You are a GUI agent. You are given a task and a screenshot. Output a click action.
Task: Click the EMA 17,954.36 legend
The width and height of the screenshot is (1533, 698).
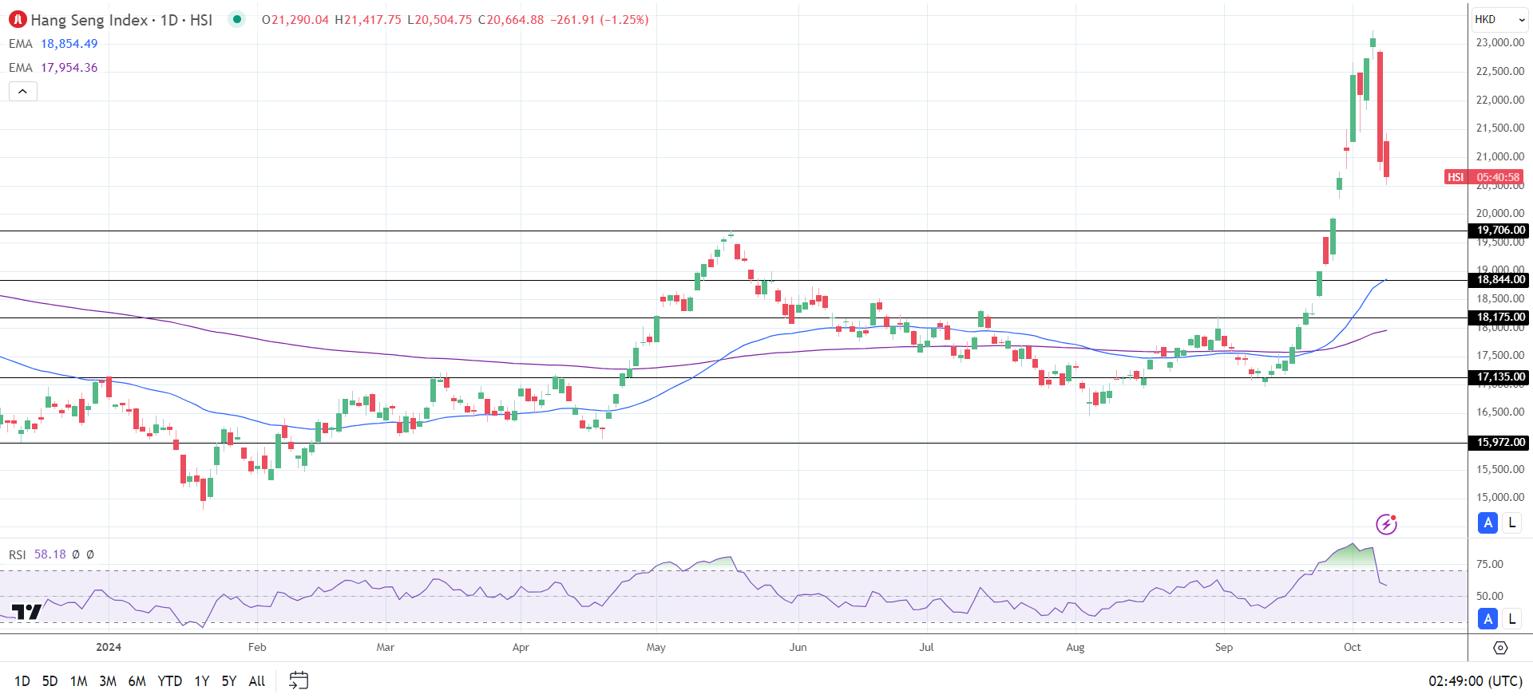(x=53, y=68)
